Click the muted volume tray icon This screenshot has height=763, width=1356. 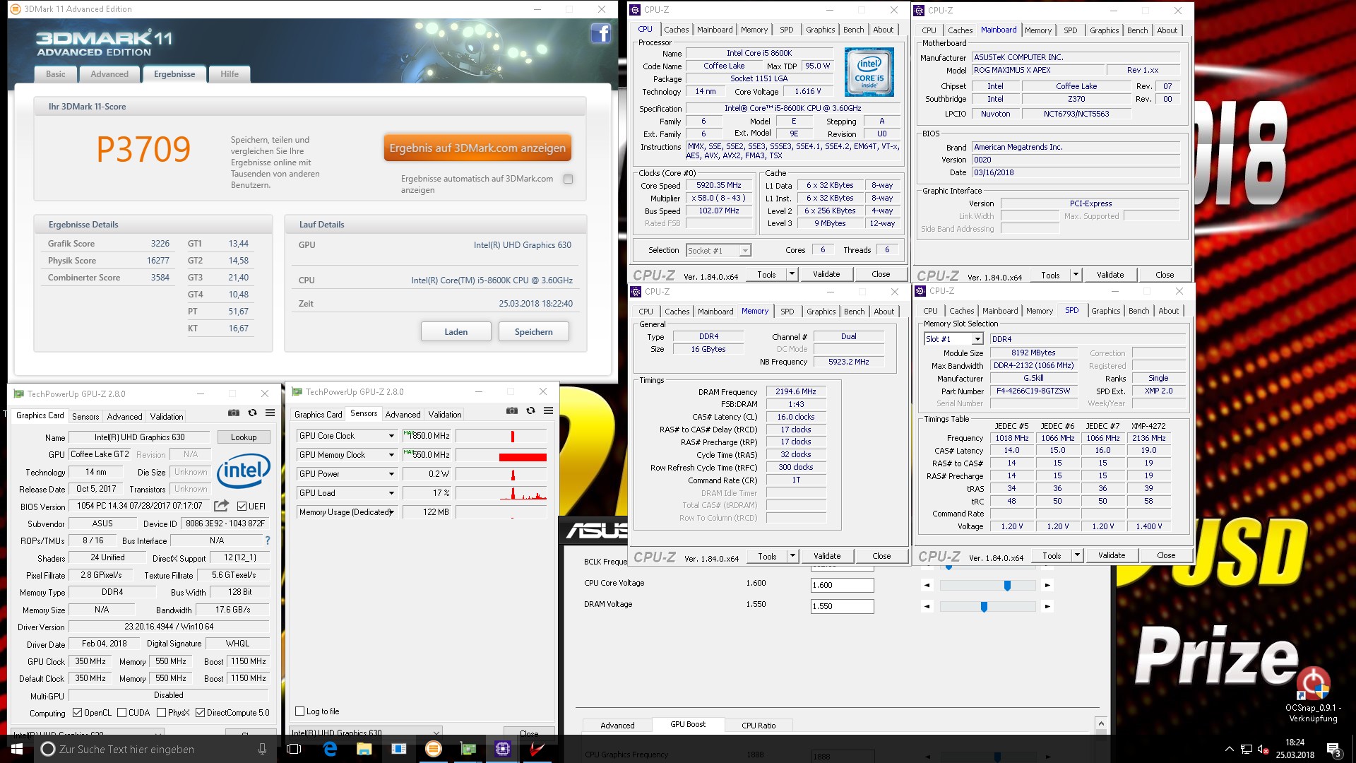[1263, 749]
